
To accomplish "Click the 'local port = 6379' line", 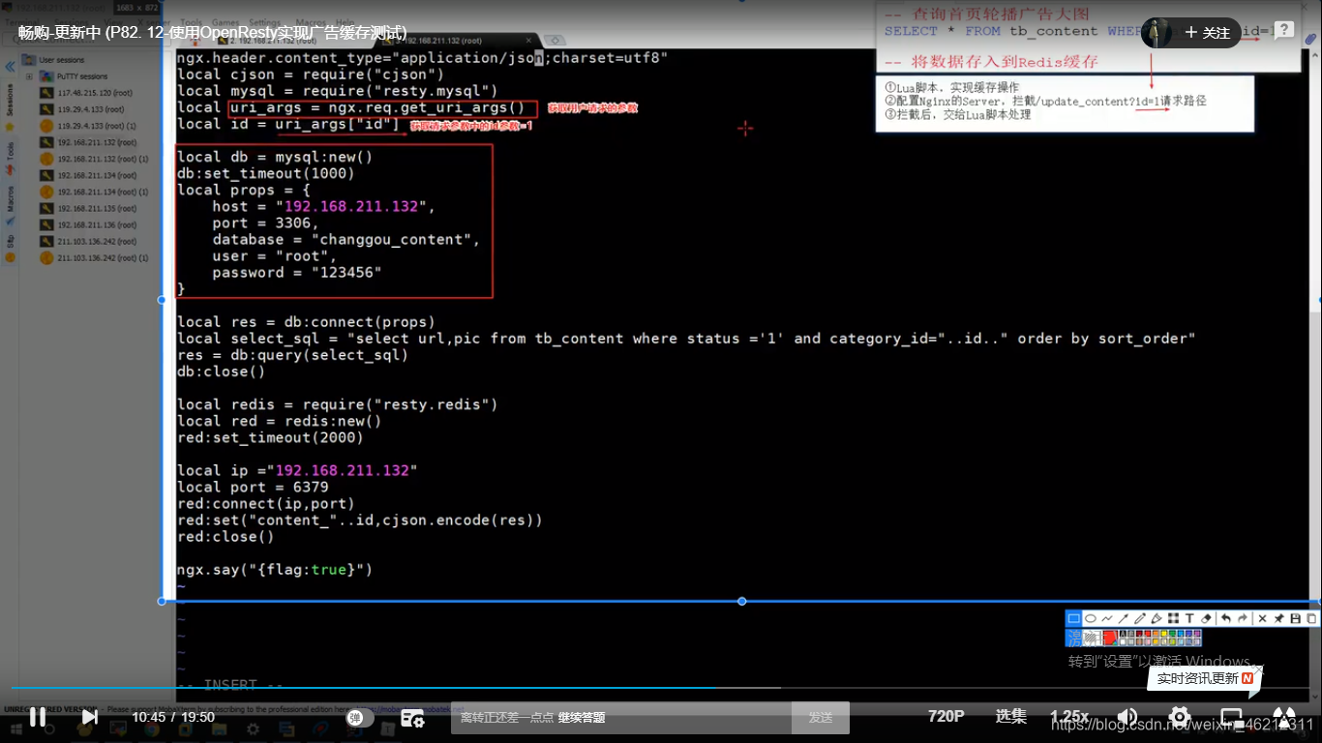I will tap(253, 487).
